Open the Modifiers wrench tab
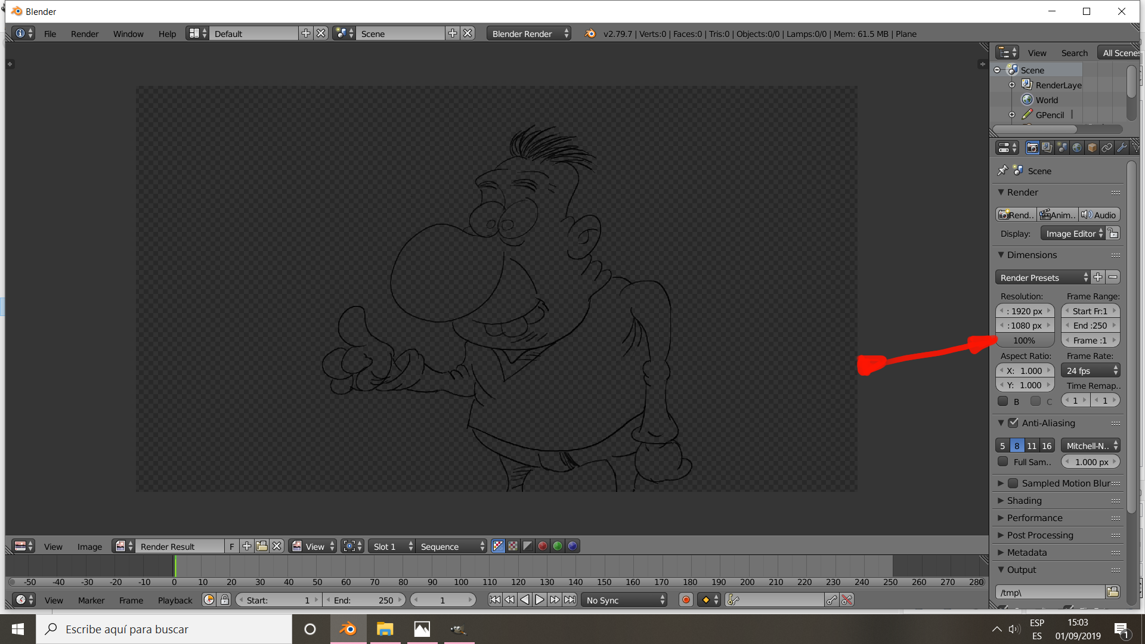 (x=1122, y=148)
